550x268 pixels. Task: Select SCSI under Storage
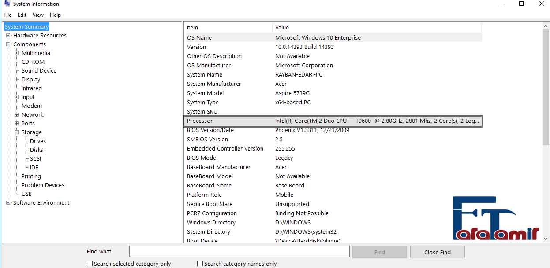pyautogui.click(x=36, y=159)
